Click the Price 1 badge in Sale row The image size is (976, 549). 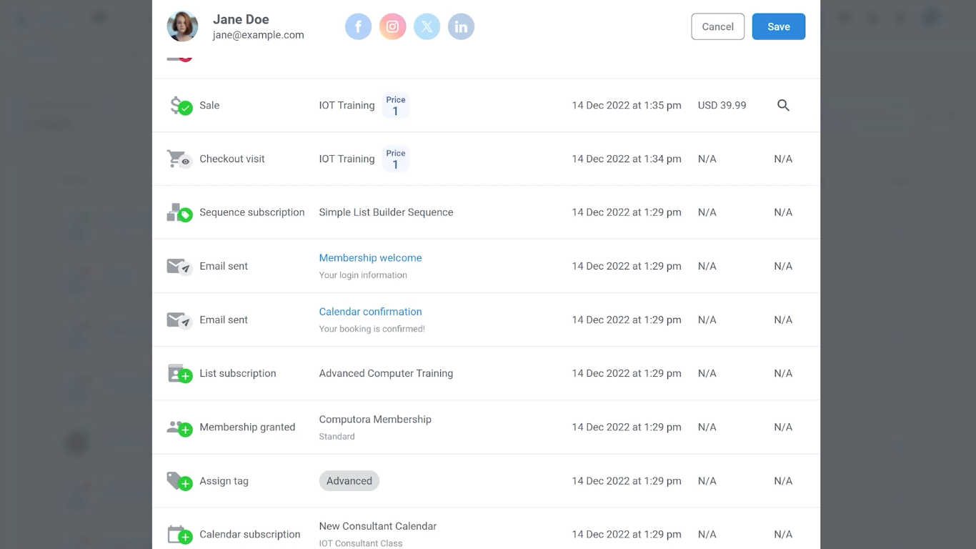tap(395, 105)
